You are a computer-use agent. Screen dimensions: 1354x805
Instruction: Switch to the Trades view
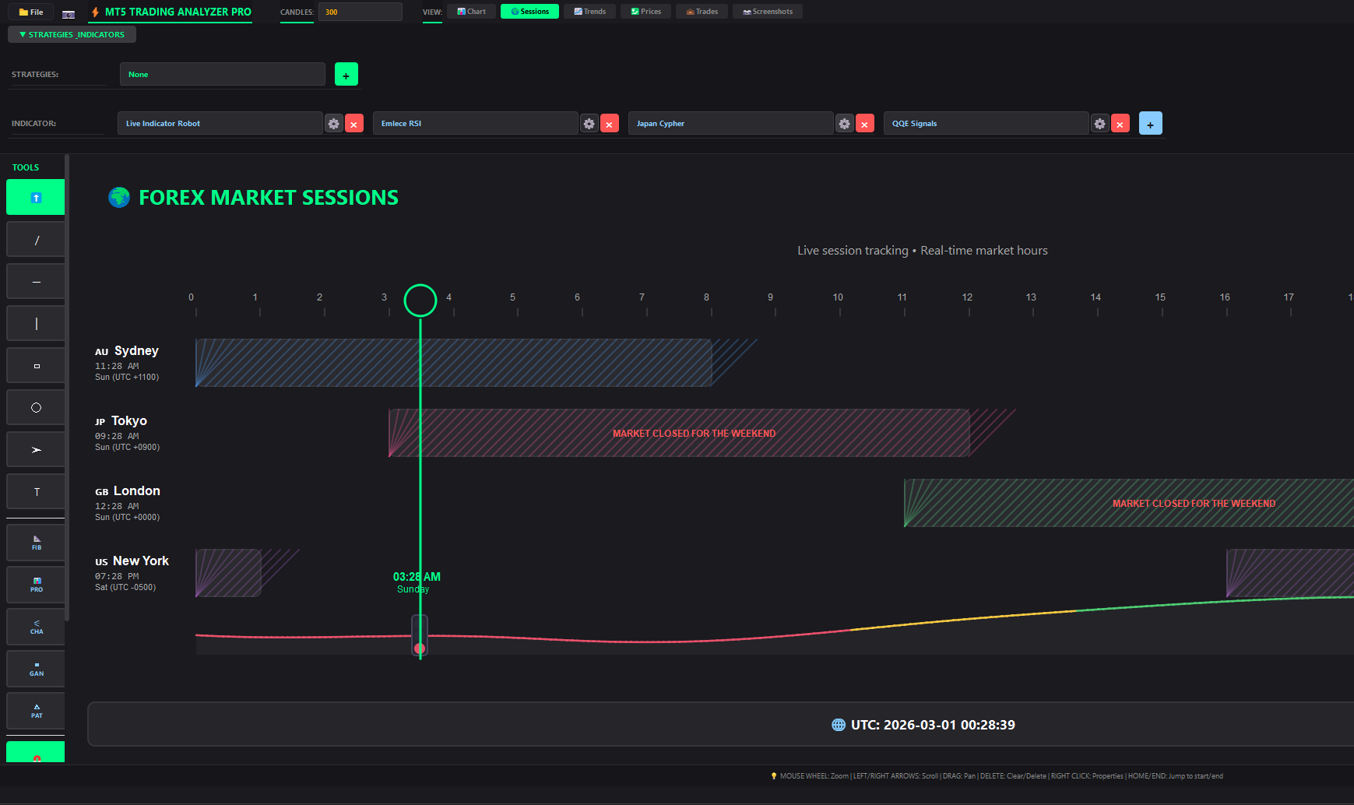coord(702,12)
